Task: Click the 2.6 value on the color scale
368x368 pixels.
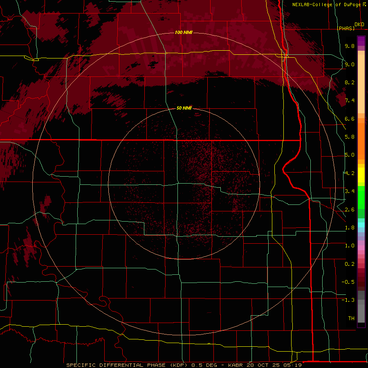Action: pos(350,210)
